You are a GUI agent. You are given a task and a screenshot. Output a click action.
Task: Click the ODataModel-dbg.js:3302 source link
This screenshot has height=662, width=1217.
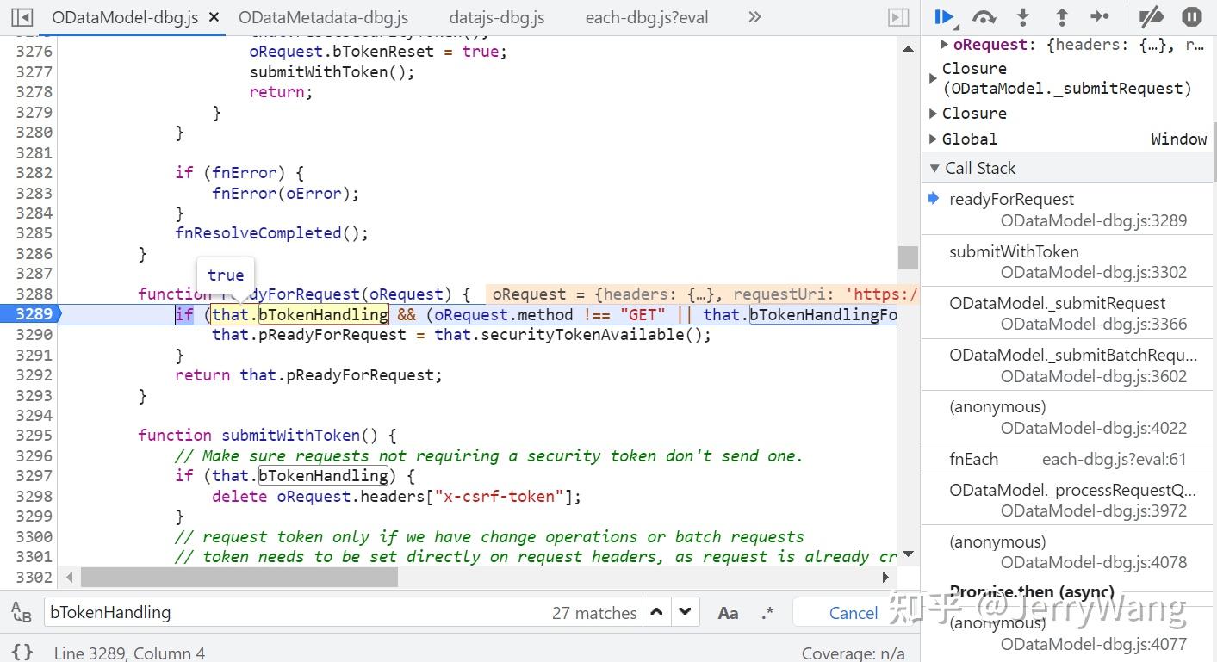click(x=1094, y=272)
